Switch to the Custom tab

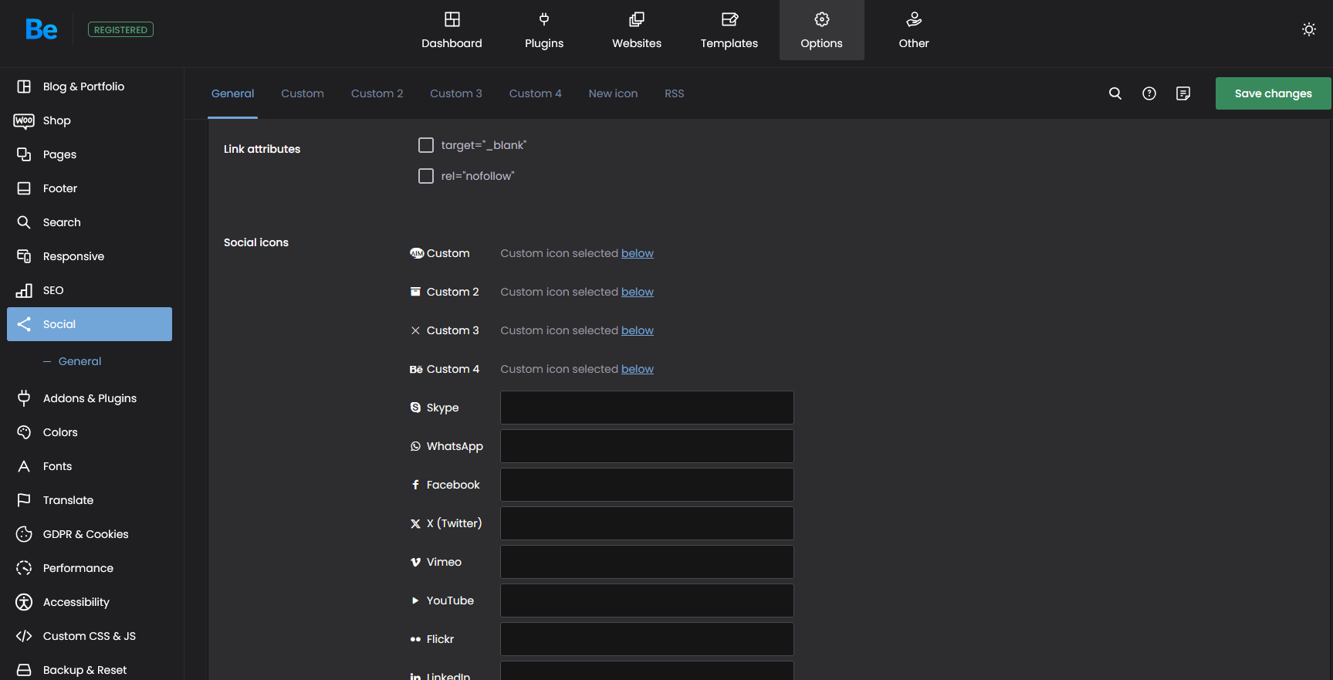(303, 93)
